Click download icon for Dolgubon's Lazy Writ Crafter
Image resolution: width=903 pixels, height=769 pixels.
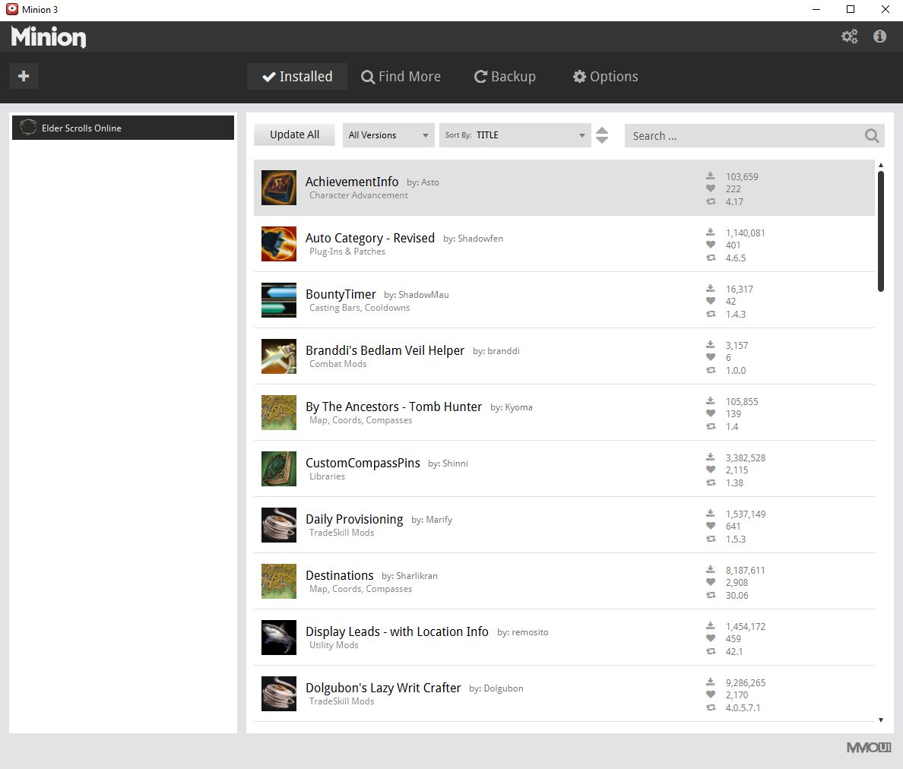[x=711, y=682]
